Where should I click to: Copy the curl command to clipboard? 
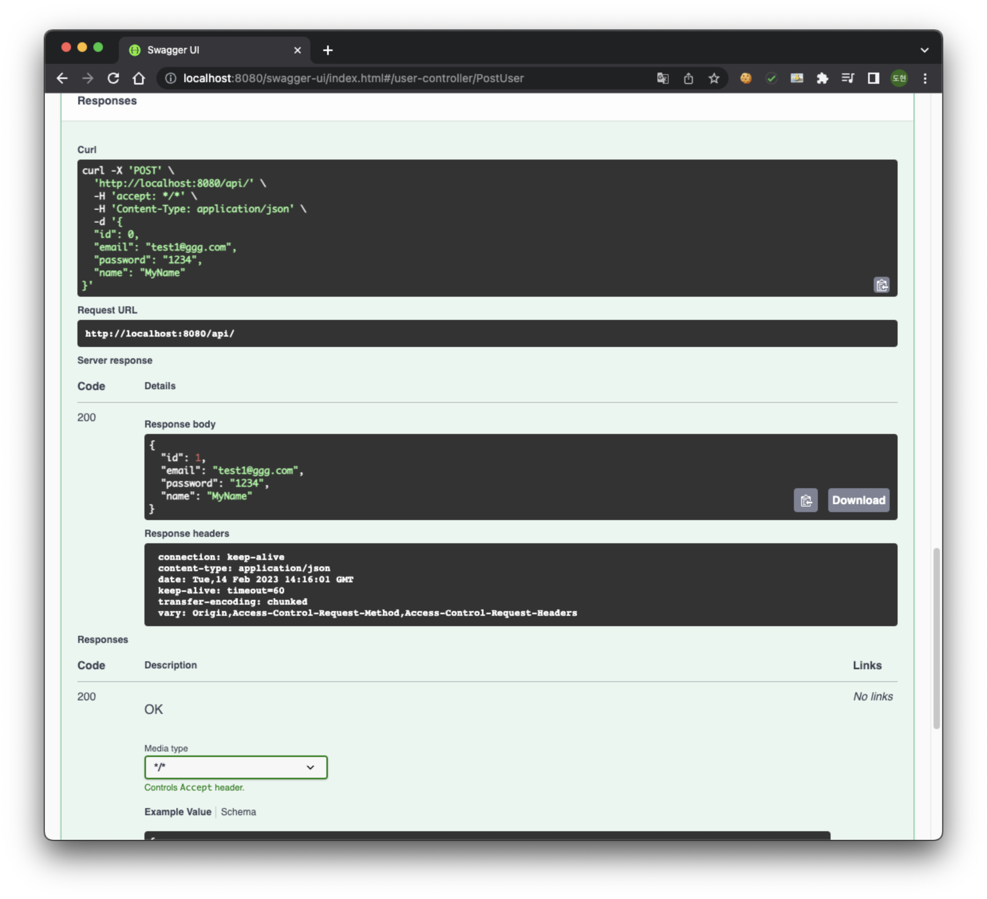(881, 285)
